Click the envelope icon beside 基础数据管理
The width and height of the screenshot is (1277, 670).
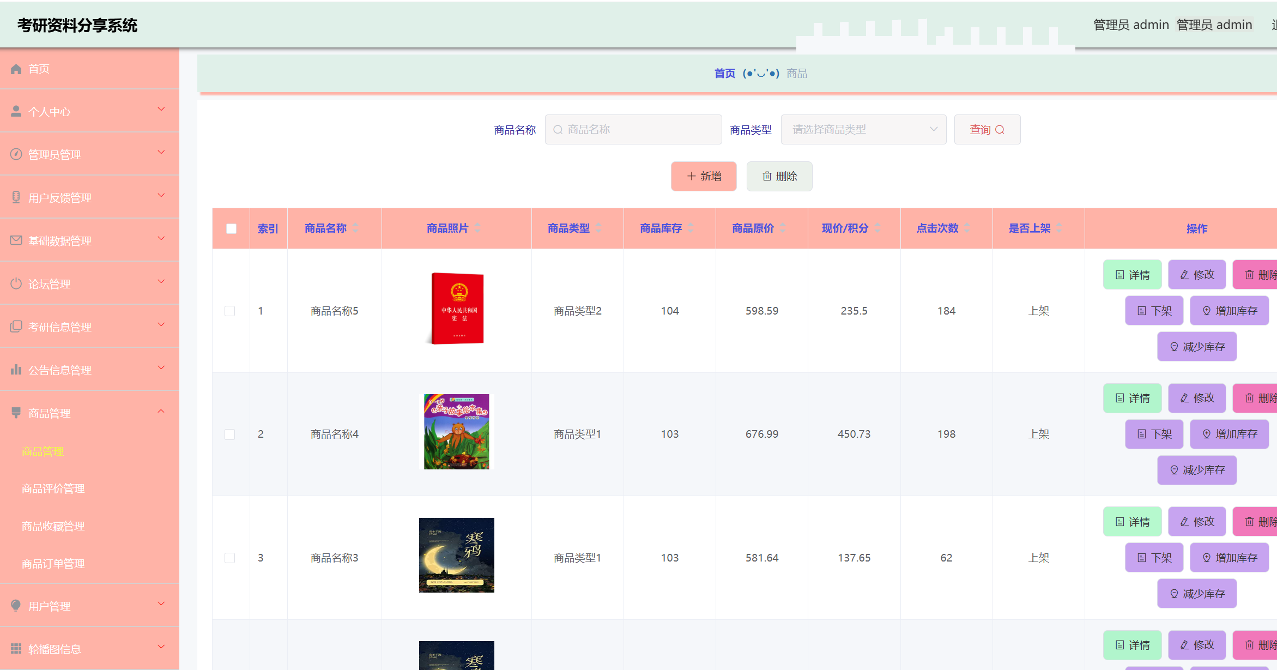[15, 240]
